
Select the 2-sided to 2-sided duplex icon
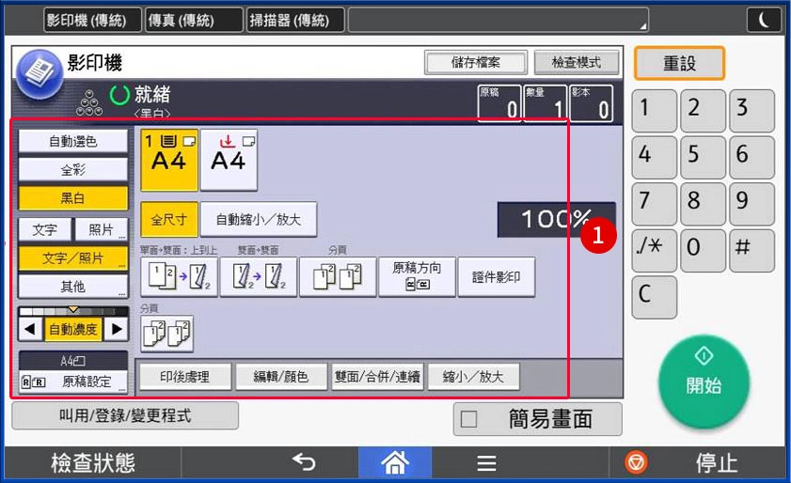pos(259,277)
